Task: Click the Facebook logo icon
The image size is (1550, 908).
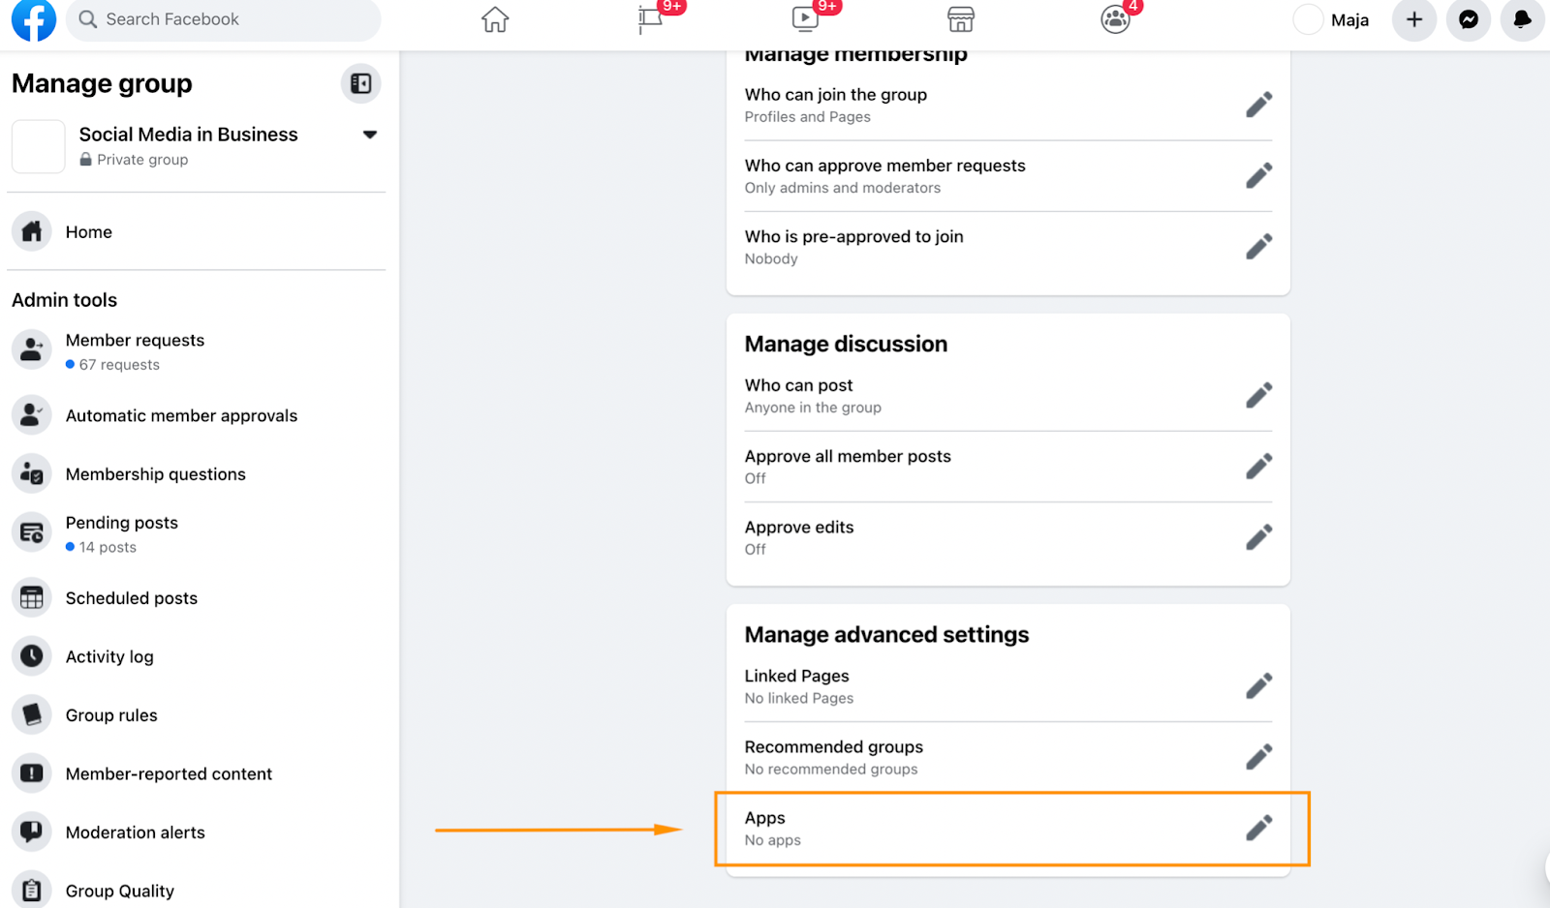Action: point(33,19)
